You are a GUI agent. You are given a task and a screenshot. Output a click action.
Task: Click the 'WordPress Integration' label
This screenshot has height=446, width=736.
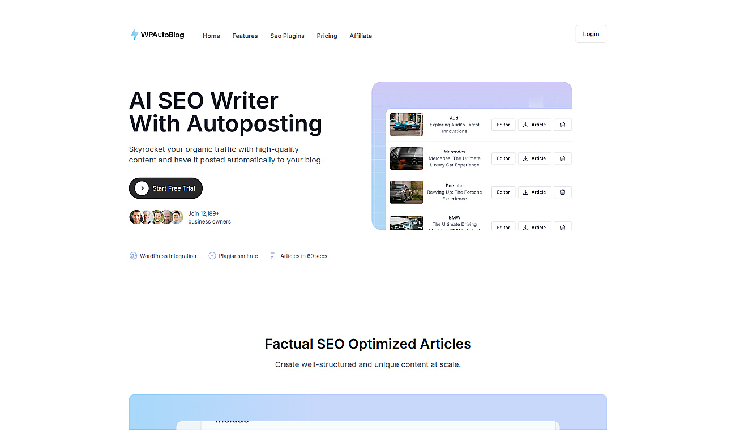click(x=168, y=256)
